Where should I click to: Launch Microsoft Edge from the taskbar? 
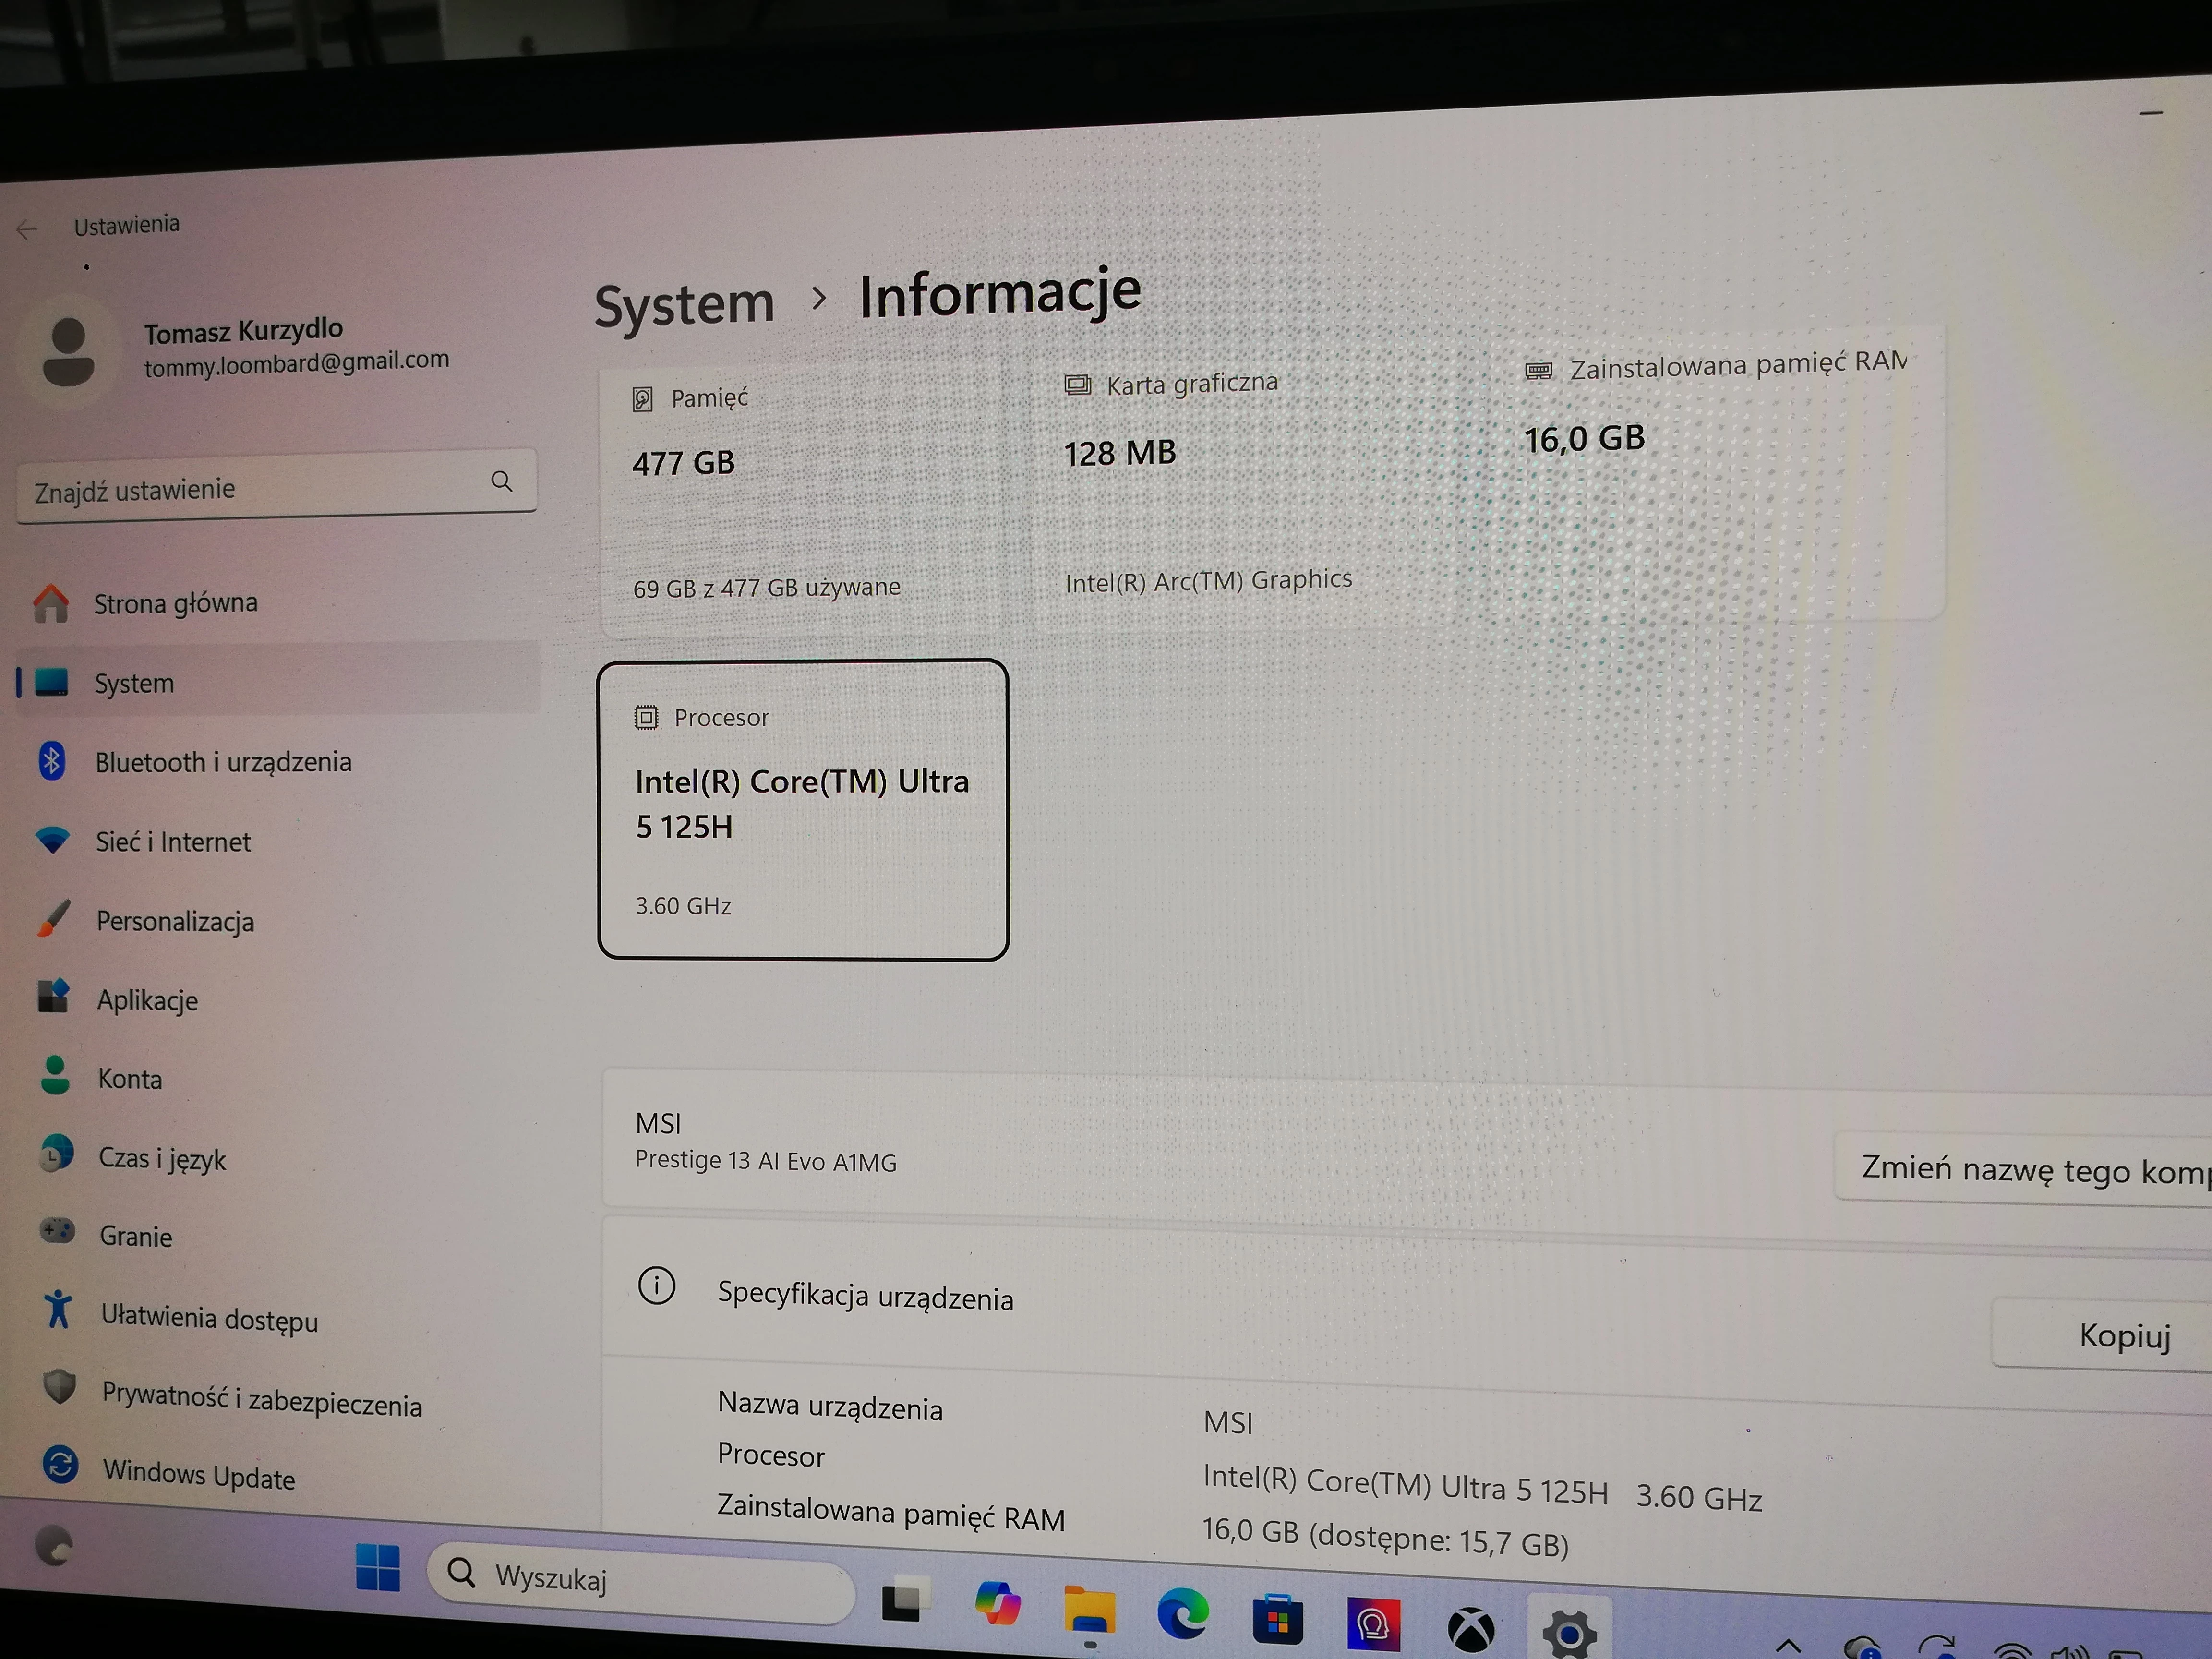tap(1182, 1614)
